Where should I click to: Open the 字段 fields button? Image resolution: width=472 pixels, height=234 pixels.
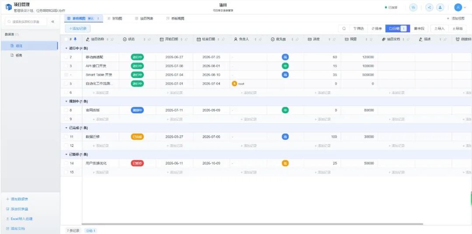tap(419, 28)
